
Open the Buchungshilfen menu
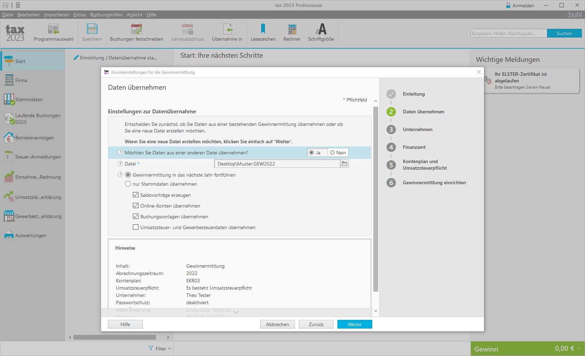106,15
